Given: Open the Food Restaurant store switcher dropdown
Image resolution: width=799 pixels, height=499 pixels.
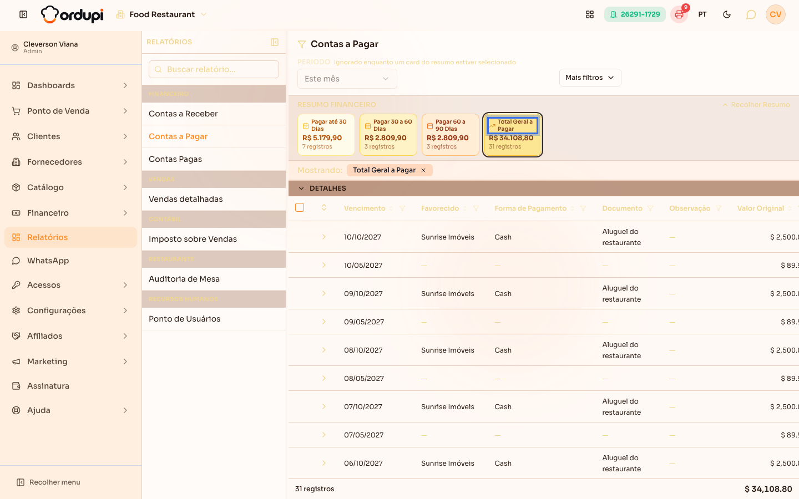Looking at the screenshot, I should [161, 14].
